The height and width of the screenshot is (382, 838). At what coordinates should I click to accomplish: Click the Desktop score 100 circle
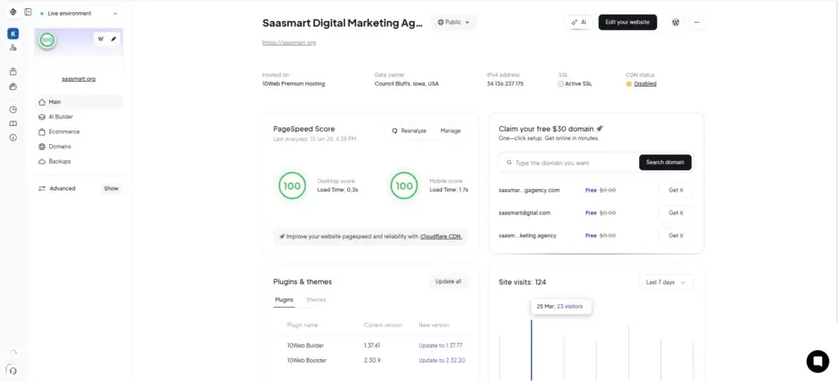click(x=292, y=186)
